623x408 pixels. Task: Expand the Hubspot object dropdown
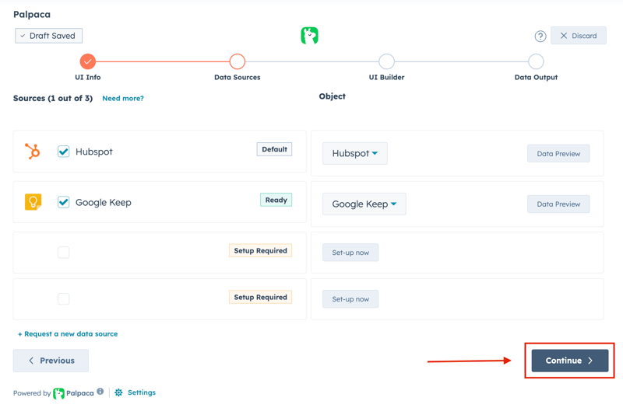(355, 154)
